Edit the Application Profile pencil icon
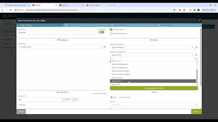The width and height of the screenshot is (218, 122). point(196,55)
